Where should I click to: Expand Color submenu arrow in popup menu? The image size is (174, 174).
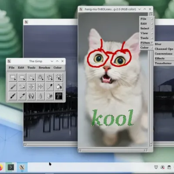pyautogui.click(x=152, y=47)
